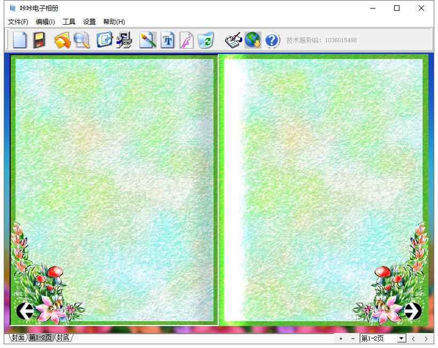Open the 编辑(I) menu
The image size is (438, 348).
[x=45, y=22]
